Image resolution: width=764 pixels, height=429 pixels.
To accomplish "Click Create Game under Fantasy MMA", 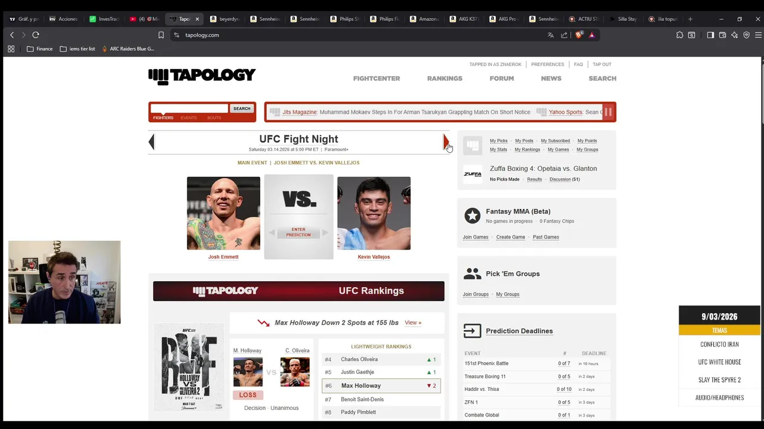I will tap(510, 237).
